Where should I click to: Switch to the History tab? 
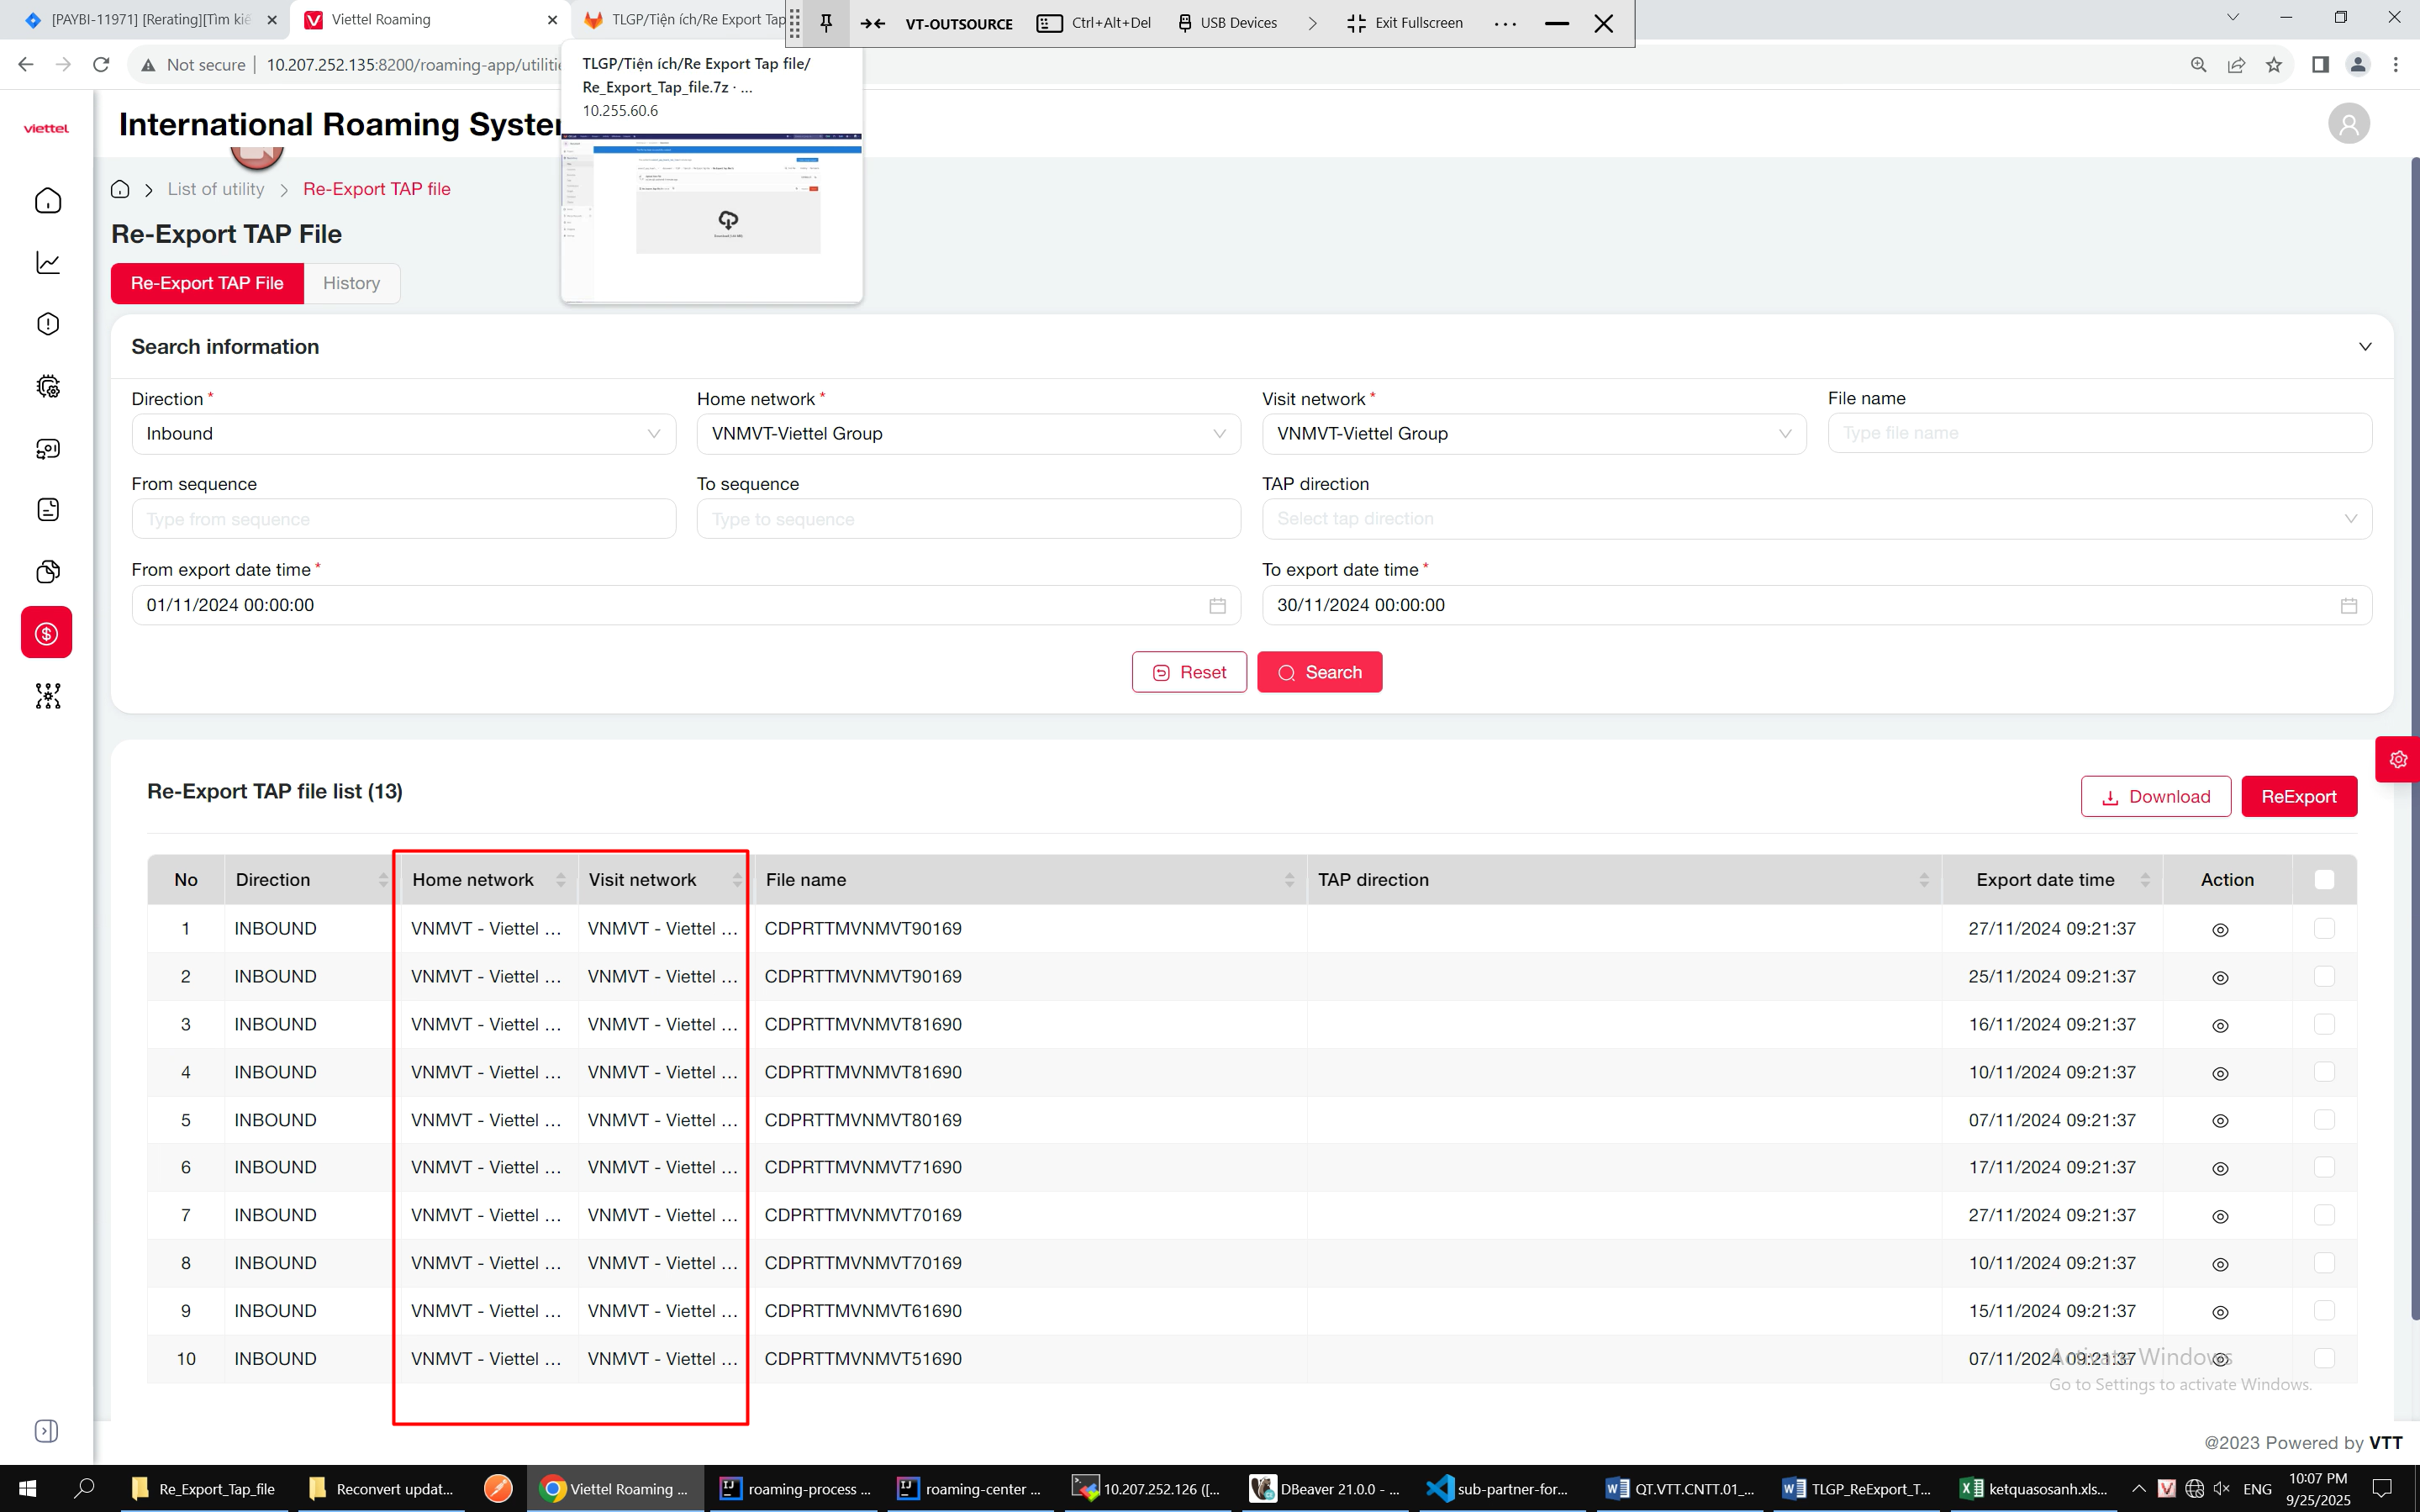[x=351, y=284]
